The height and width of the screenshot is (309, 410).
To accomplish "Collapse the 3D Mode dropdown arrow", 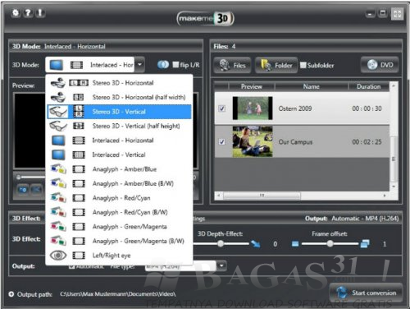I will (x=139, y=65).
